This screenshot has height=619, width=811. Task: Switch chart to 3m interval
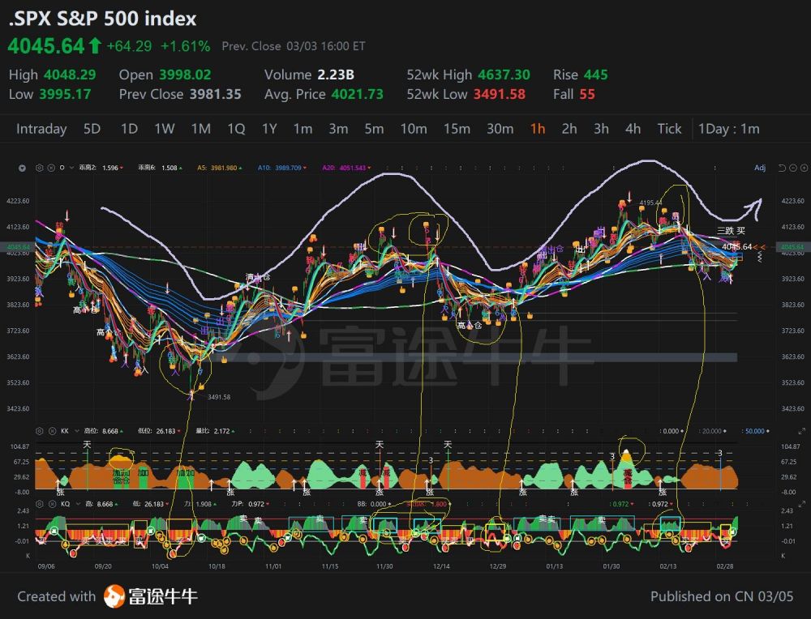click(x=338, y=129)
